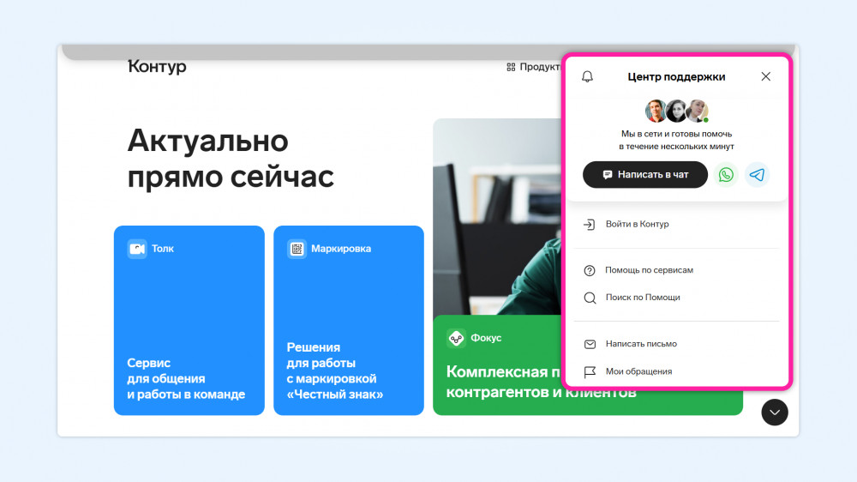The width and height of the screenshot is (857, 482).
Task: Select Войти в Контур
Action: [x=677, y=225]
